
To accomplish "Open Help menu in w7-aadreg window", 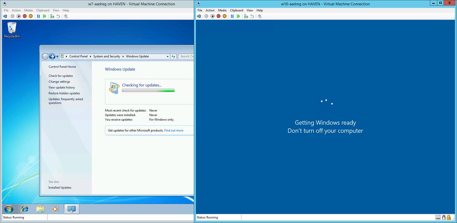I will coord(66,10).
